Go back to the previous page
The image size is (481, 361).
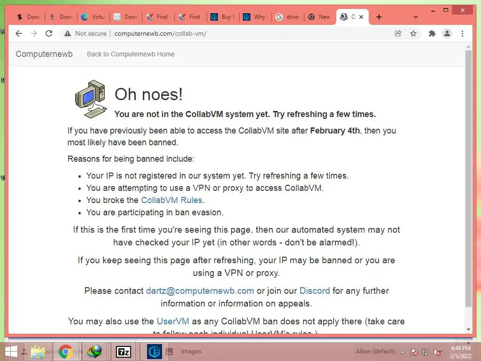(x=19, y=33)
